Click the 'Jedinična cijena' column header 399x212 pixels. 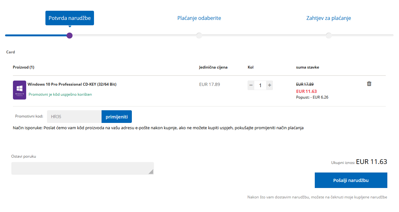[x=213, y=67]
